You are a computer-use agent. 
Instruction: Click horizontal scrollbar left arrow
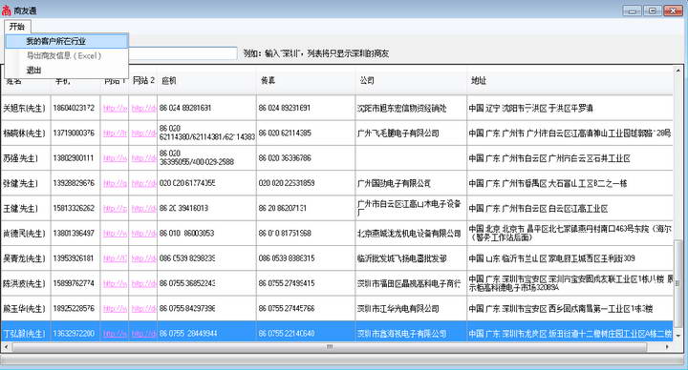point(6,347)
